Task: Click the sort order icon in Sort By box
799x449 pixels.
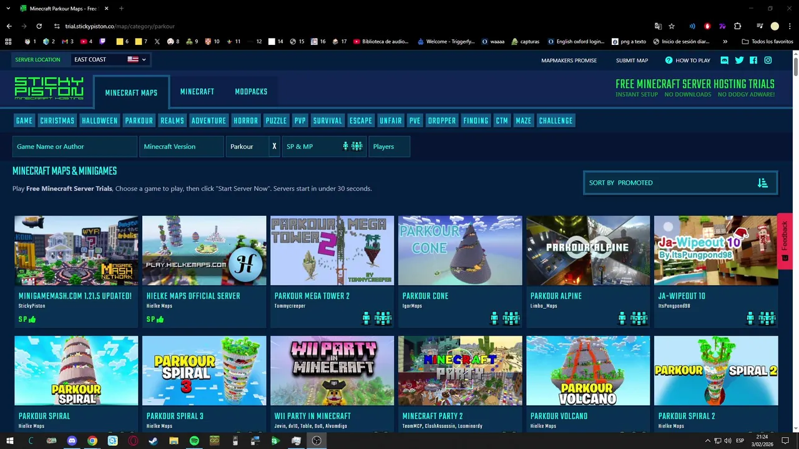Action: (762, 183)
